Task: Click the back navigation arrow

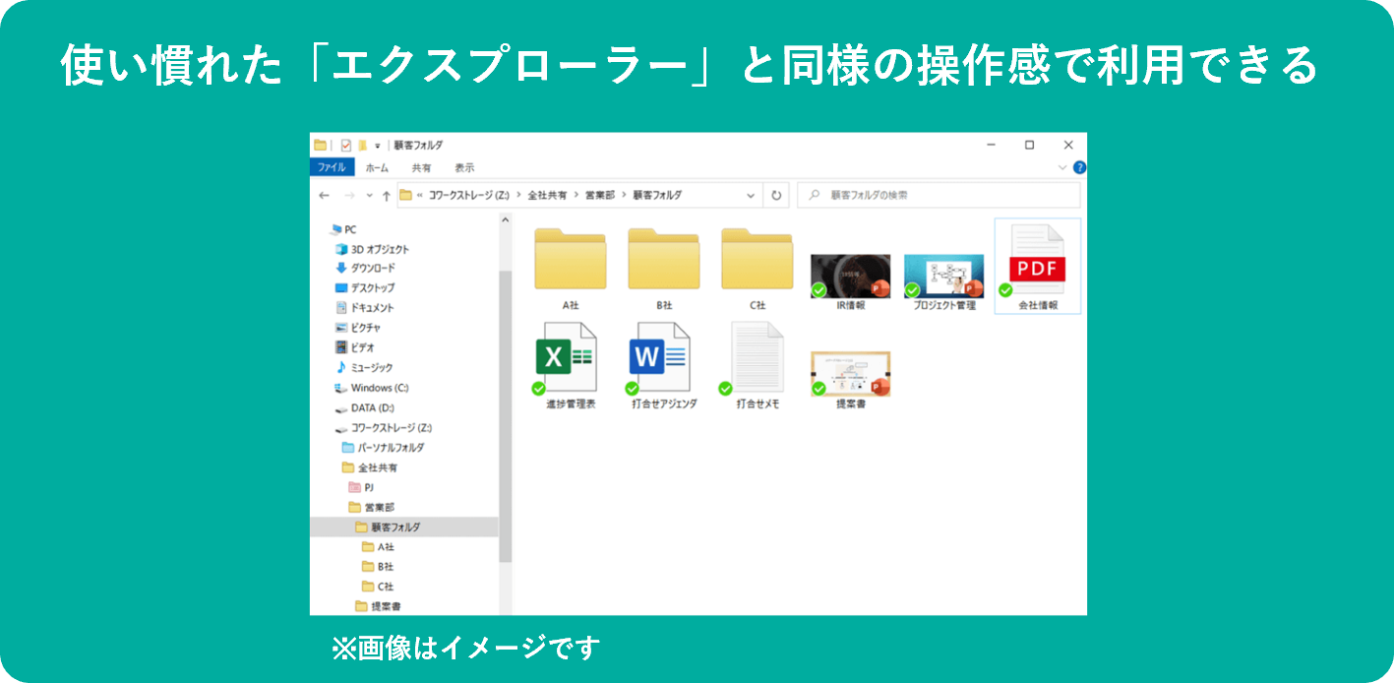Action: [322, 195]
